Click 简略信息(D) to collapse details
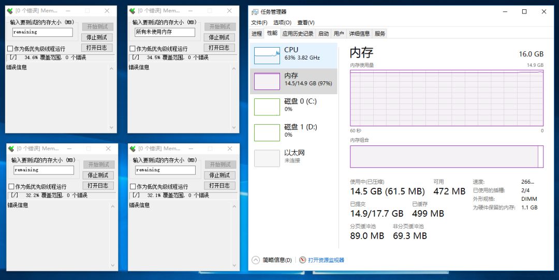 [x=277, y=260]
